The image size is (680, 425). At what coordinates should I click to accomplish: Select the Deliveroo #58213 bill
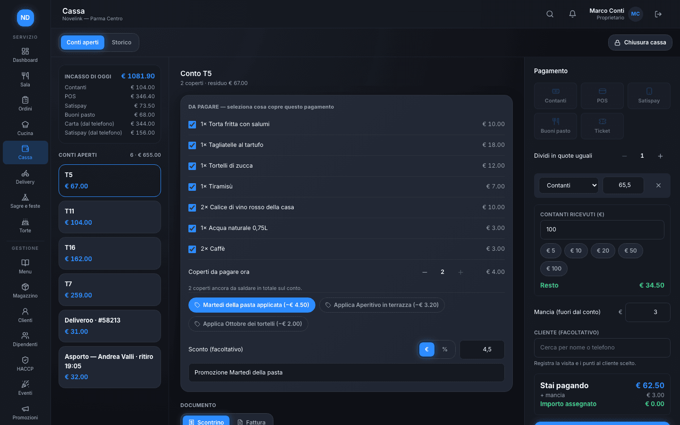tap(110, 326)
